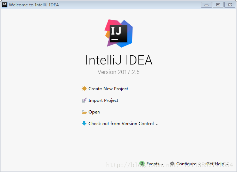Choose Check out from Version Control
This screenshot has height=172, width=237.
click(121, 123)
